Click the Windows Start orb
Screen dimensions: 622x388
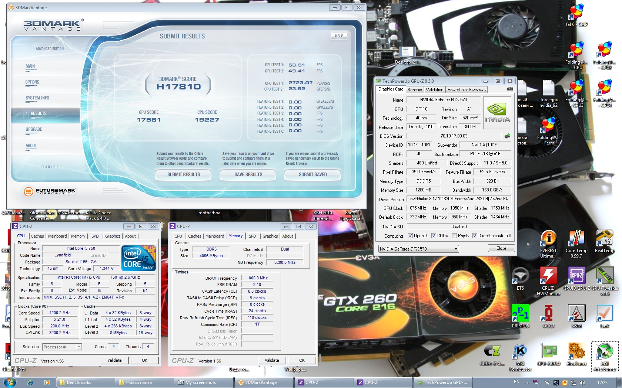pos(10,382)
